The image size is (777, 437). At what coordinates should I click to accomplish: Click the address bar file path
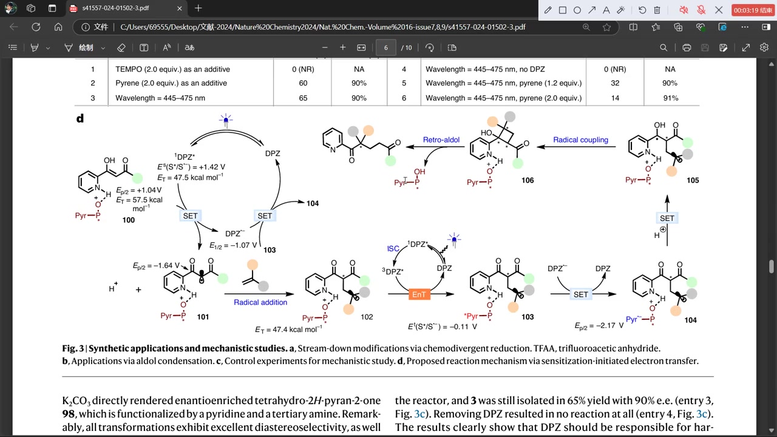322,27
